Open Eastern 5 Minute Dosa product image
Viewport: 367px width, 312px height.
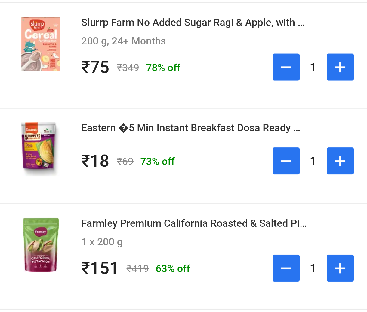pos(39,149)
